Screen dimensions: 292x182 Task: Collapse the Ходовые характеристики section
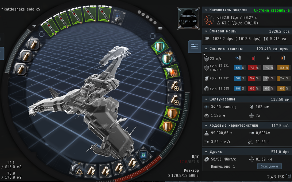pyautogui.click(x=206, y=126)
